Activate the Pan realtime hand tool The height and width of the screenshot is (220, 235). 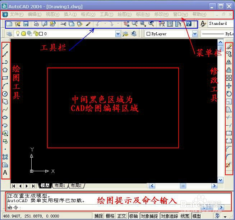pos(126,24)
